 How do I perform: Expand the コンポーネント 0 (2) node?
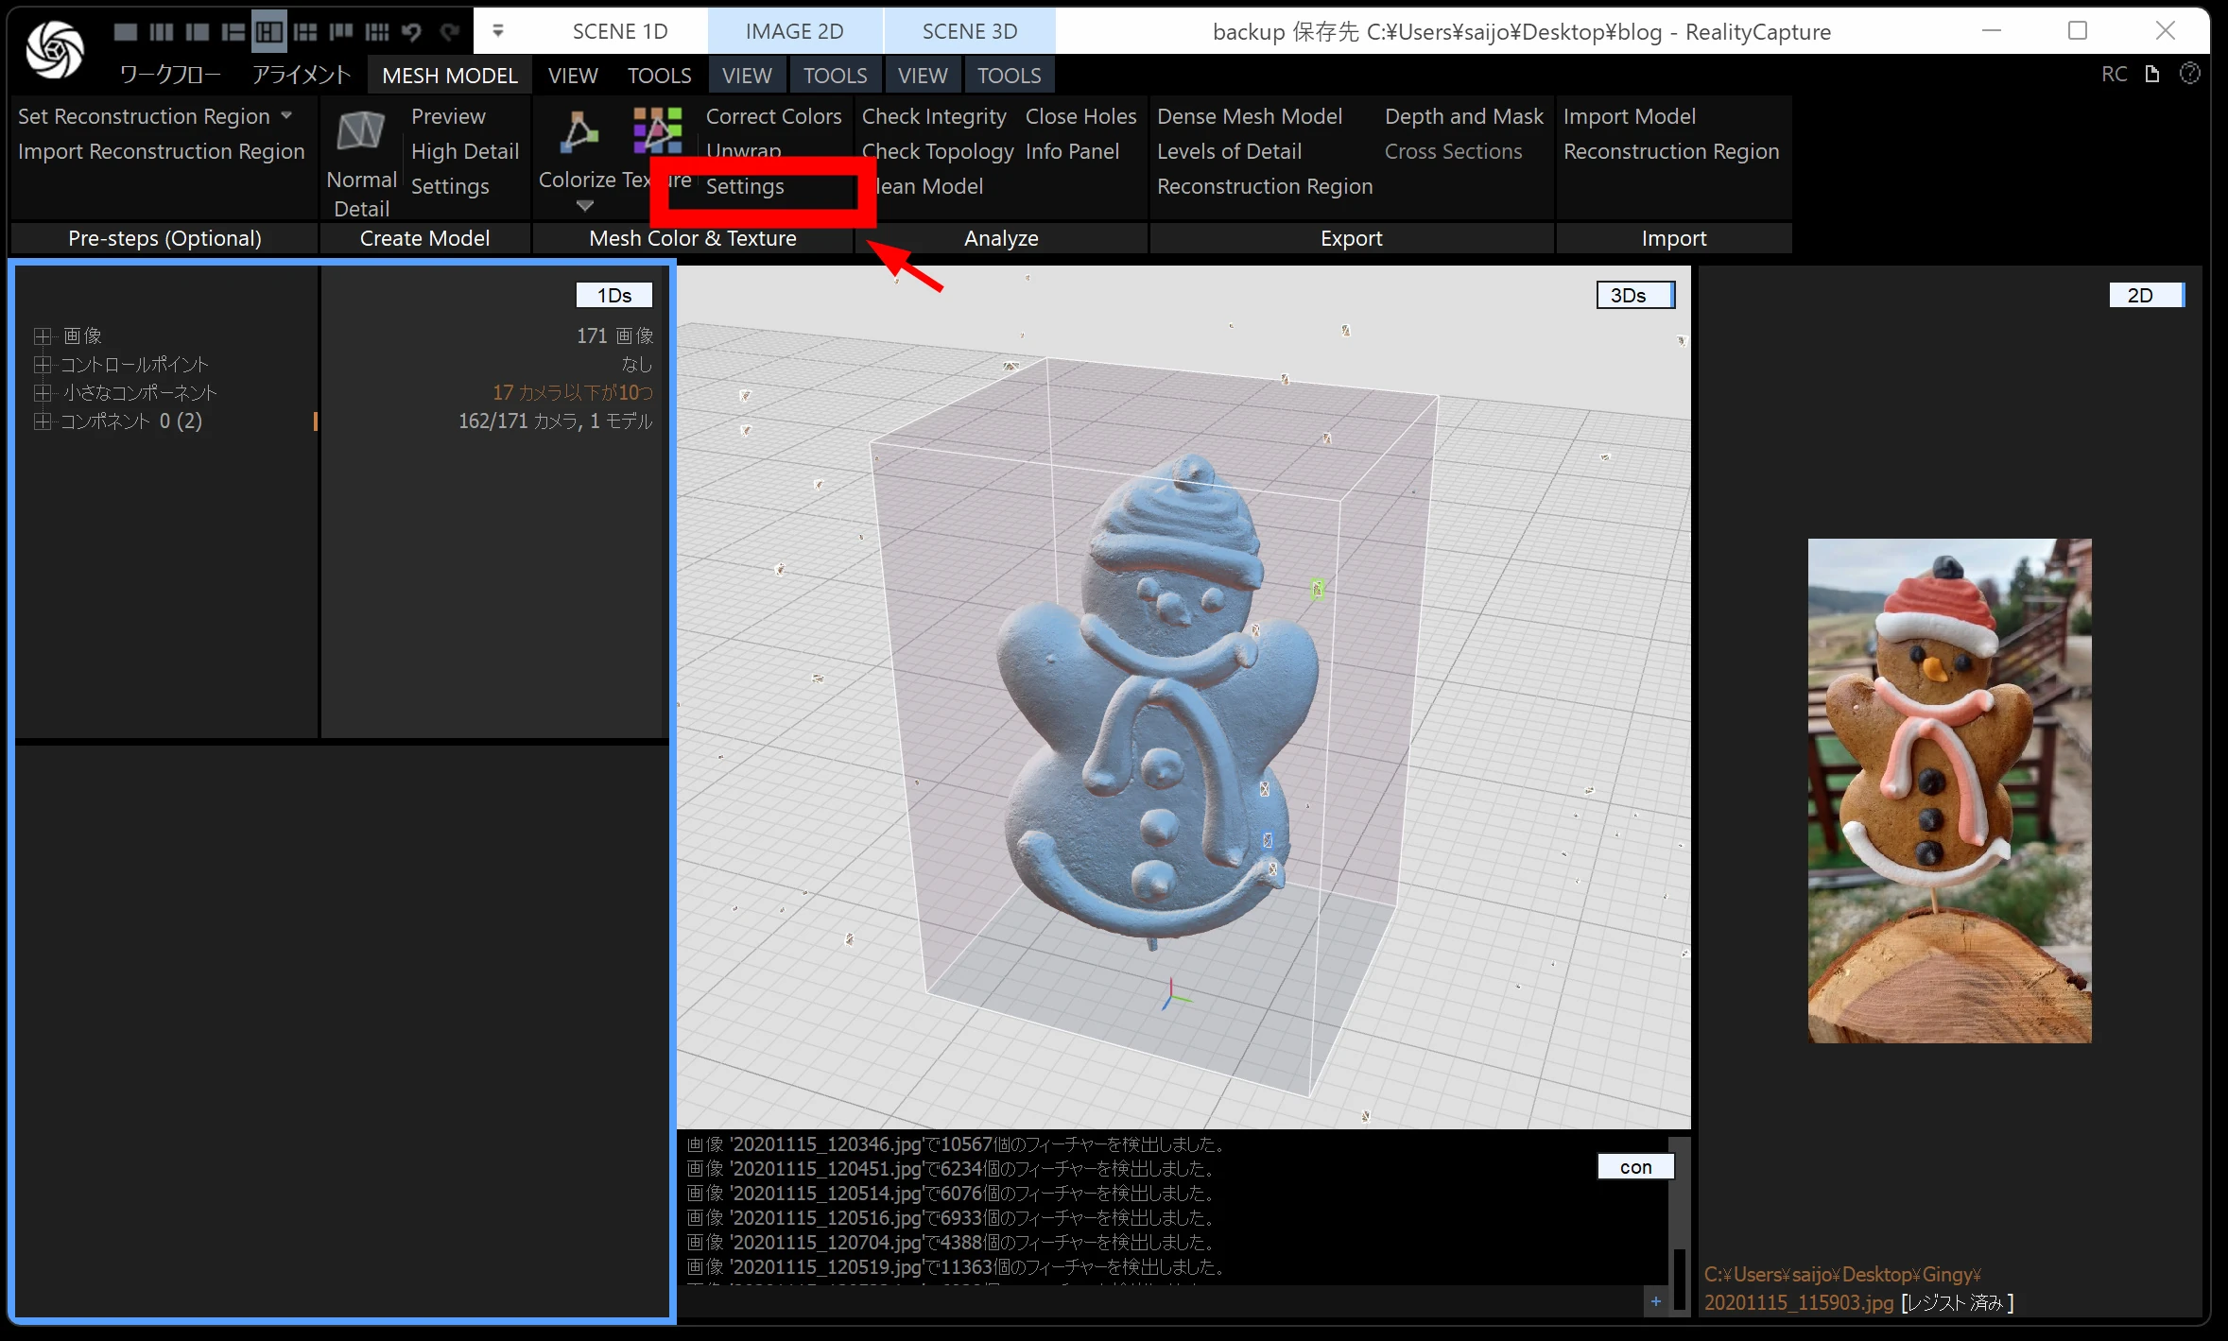click(x=42, y=421)
